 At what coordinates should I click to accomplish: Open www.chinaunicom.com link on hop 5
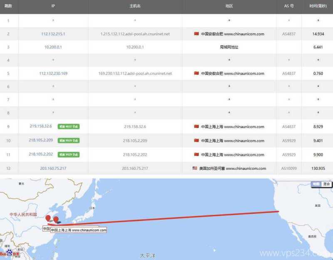244,73
